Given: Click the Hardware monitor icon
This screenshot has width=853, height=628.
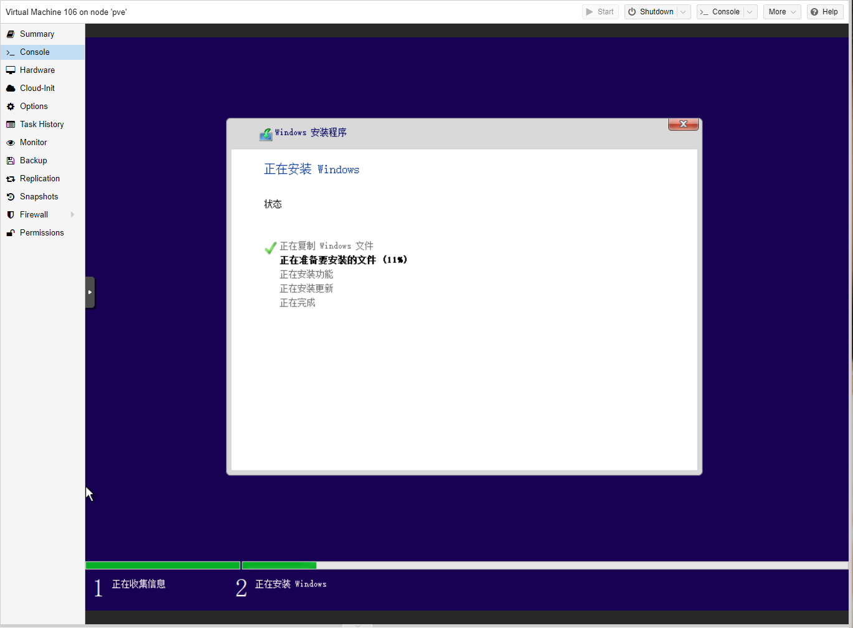Looking at the screenshot, I should (x=11, y=70).
